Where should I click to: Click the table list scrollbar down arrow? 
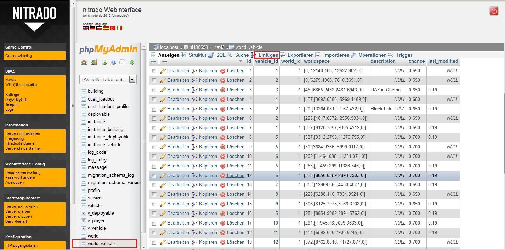144,247
